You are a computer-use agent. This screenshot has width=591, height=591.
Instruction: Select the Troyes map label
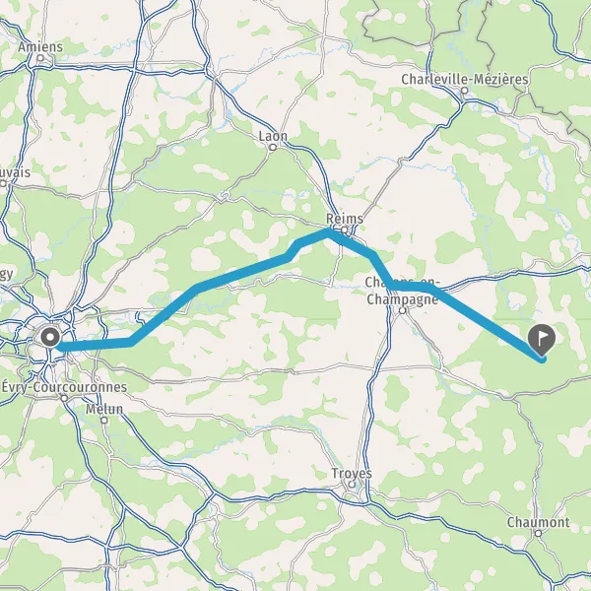point(352,474)
